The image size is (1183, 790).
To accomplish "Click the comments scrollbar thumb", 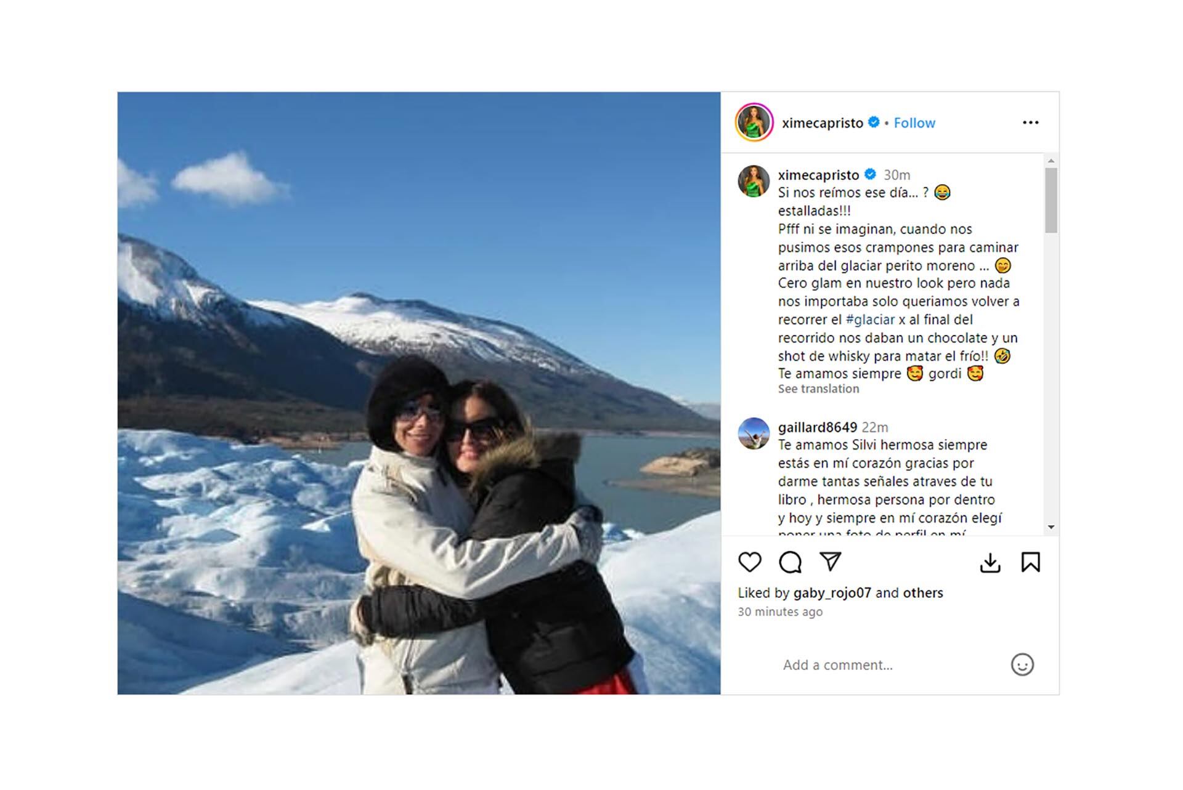I will coord(1051,200).
